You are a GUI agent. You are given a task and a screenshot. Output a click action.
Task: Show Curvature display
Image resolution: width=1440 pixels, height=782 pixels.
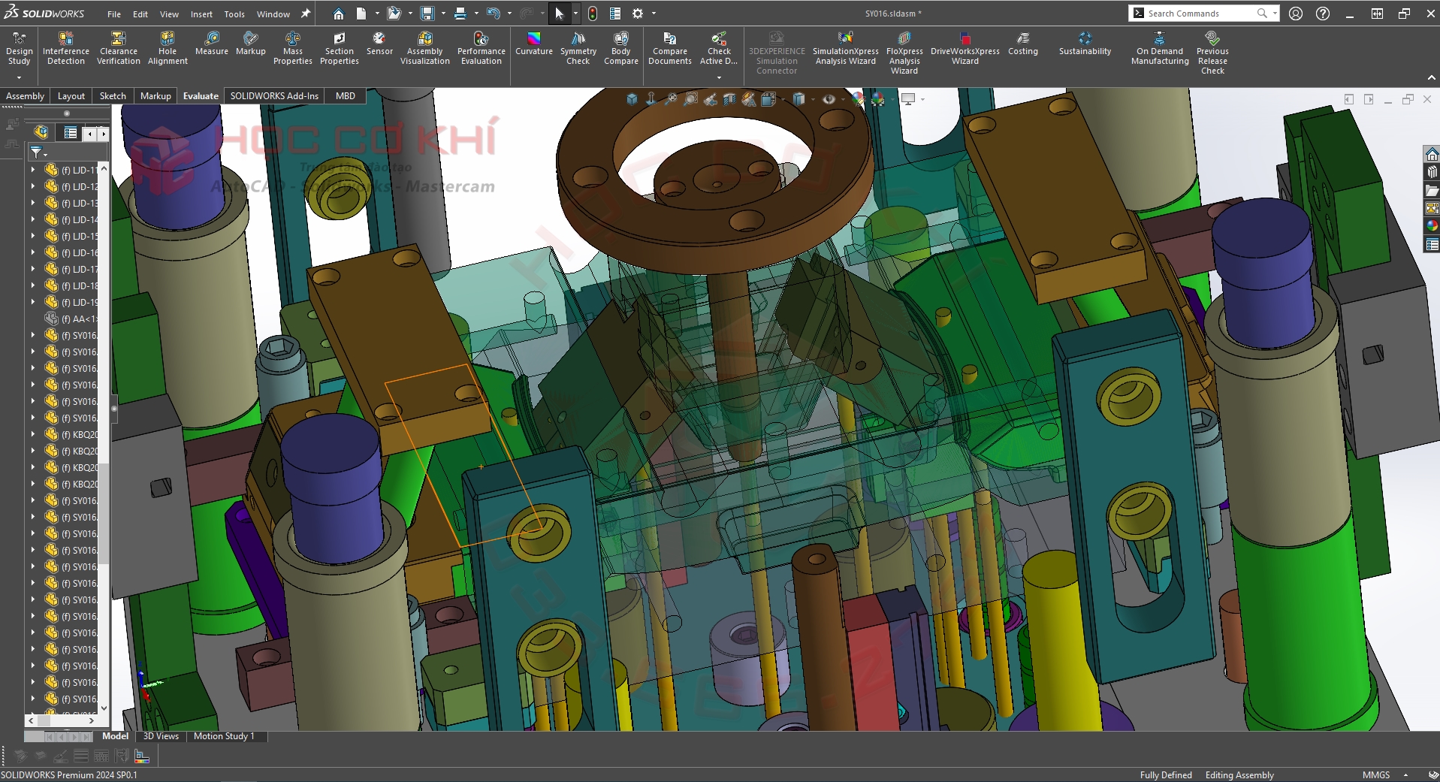click(x=534, y=44)
